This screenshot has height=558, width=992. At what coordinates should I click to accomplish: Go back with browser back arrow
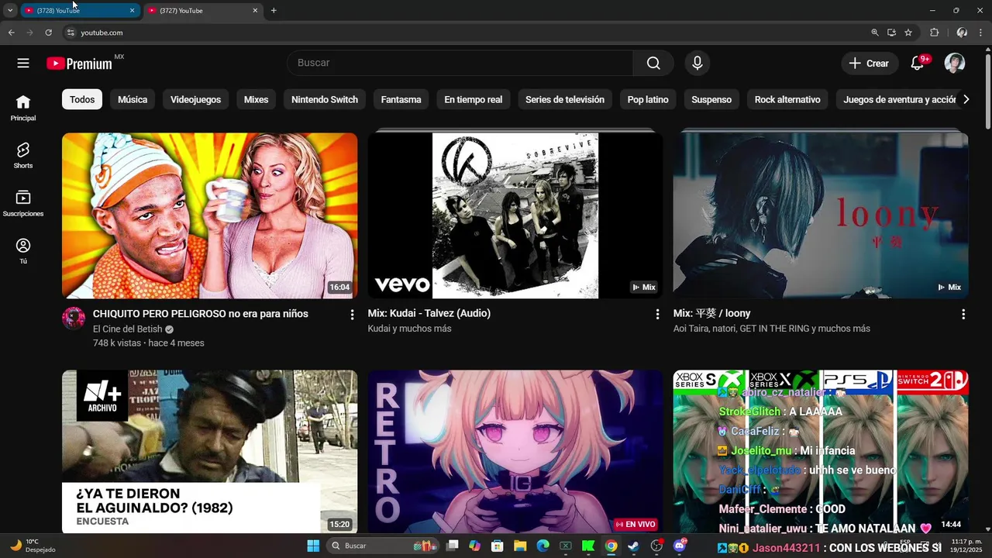click(12, 33)
